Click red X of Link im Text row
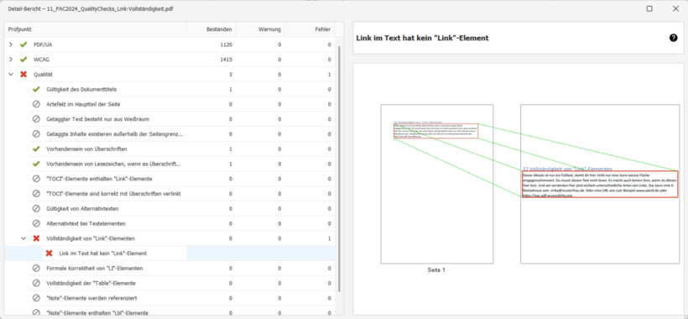The height and width of the screenshot is (319, 688). click(50, 254)
